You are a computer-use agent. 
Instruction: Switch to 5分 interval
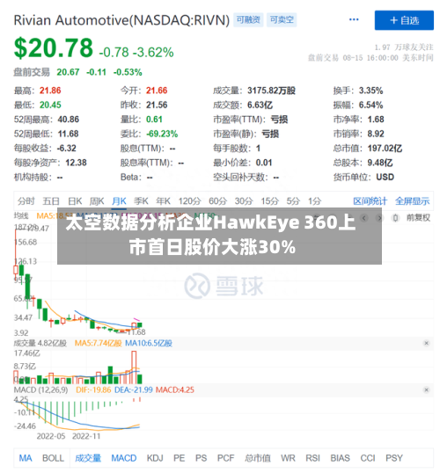coord(293,201)
